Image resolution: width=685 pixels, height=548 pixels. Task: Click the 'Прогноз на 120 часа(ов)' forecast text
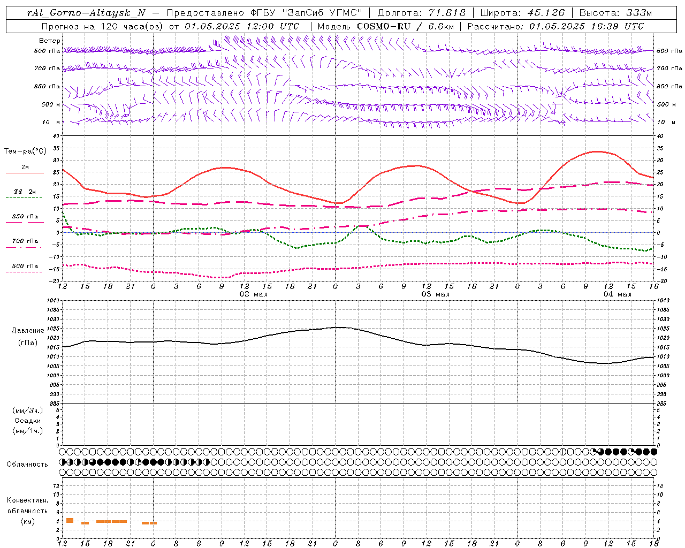pyautogui.click(x=103, y=26)
